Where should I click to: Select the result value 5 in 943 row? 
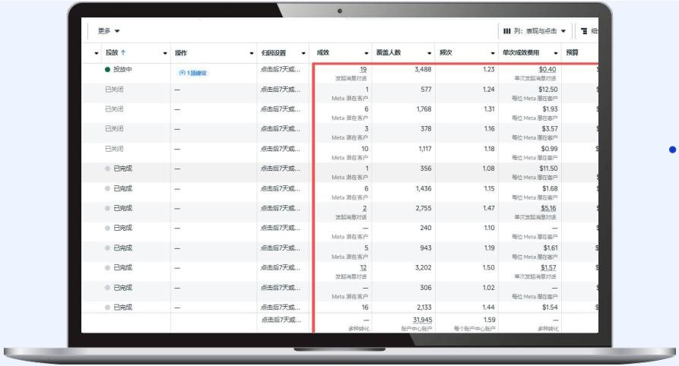366,248
